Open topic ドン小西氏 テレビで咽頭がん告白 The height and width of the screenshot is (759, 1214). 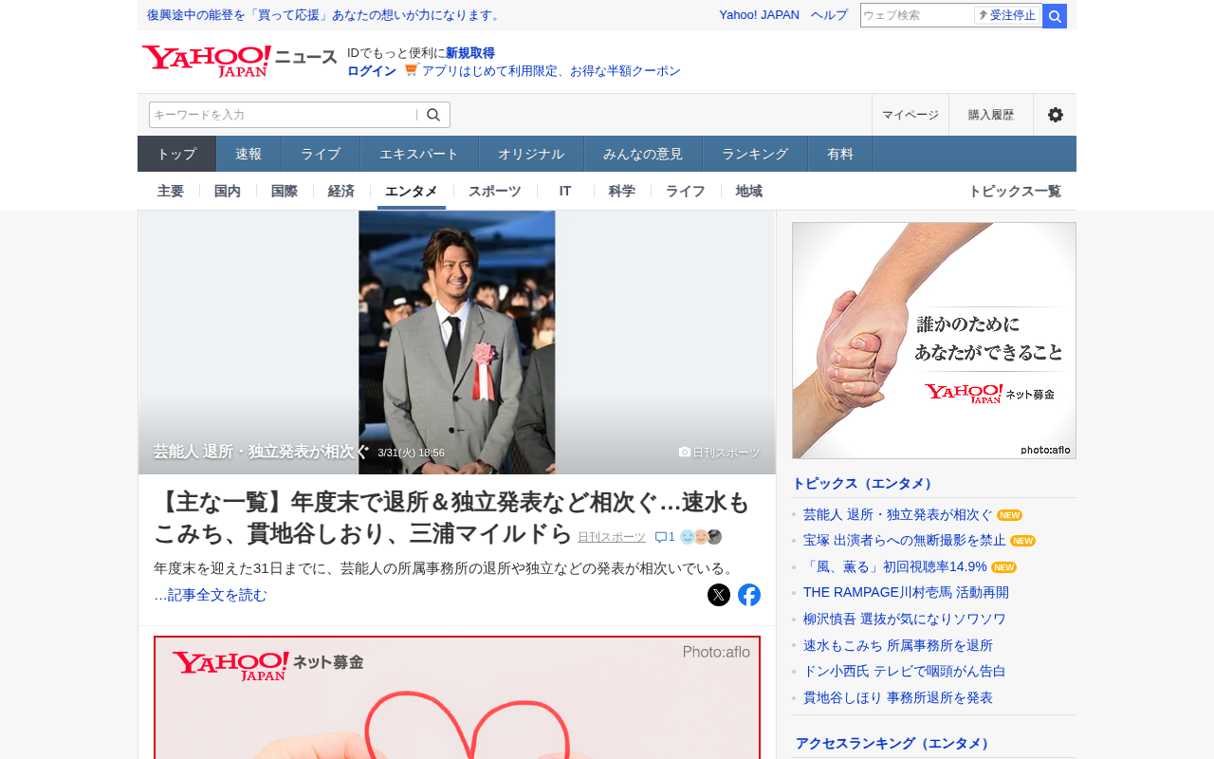[x=905, y=671]
